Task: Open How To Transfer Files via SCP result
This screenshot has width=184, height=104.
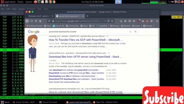Action: click(86, 40)
